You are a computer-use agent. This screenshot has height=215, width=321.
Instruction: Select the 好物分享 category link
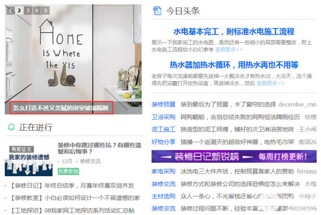pos(163,142)
